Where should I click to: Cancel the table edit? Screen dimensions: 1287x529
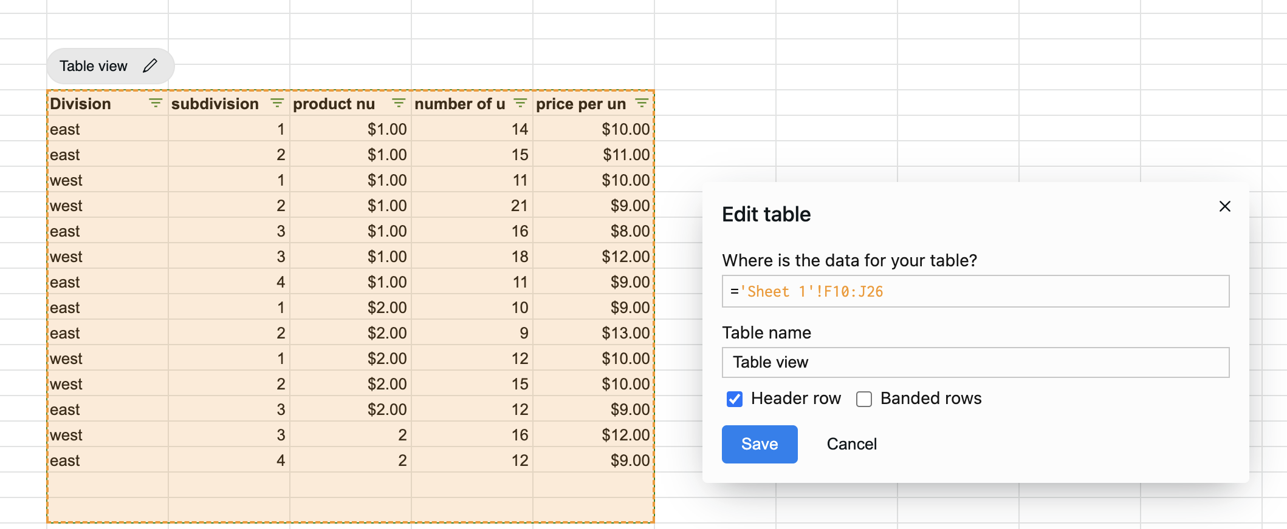[851, 444]
